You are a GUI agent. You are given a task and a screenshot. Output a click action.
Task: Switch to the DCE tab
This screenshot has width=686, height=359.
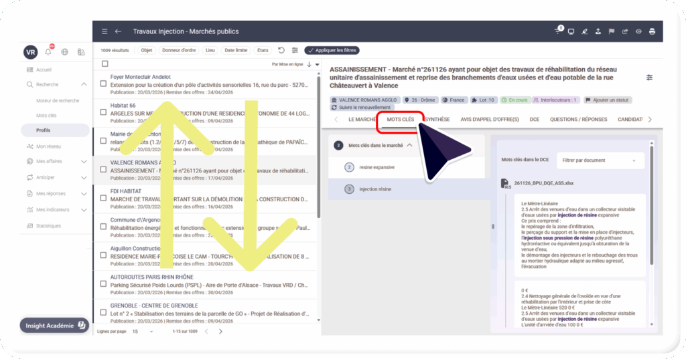tap(534, 120)
